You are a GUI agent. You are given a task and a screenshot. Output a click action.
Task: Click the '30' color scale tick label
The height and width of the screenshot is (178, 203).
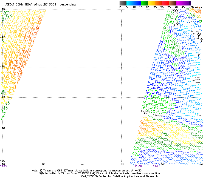coord(162,7)
